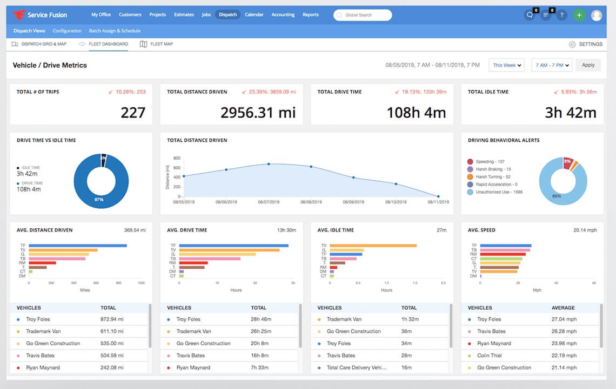Click Trademark Van 1h 32m idle row
The image size is (616, 389).
pos(380,319)
